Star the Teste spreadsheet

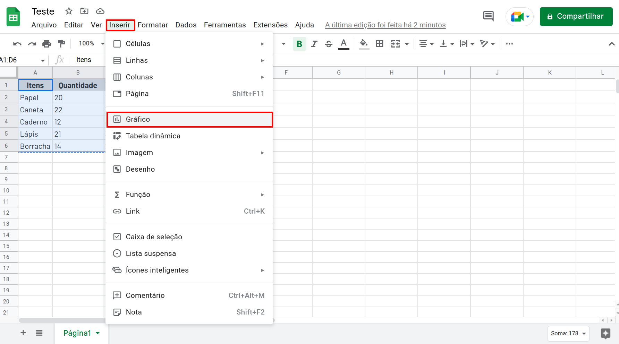coord(68,11)
